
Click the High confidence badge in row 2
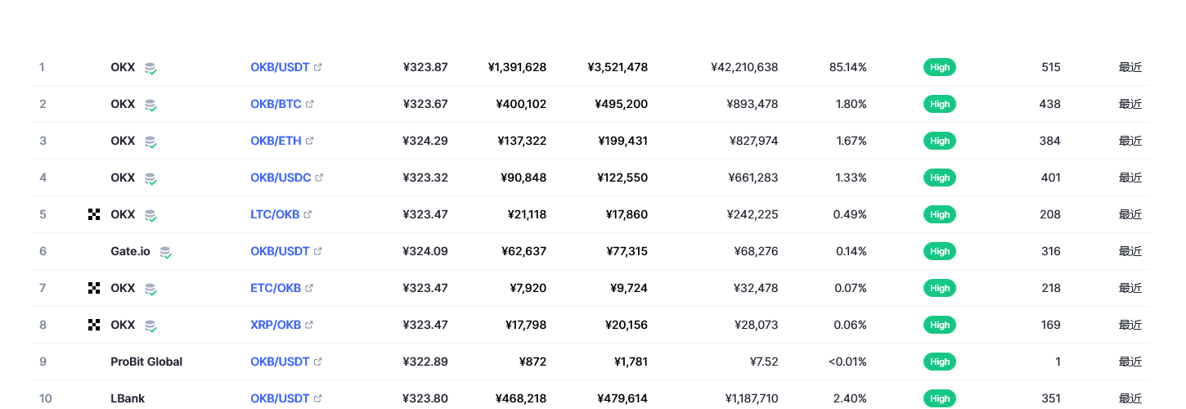tap(940, 104)
